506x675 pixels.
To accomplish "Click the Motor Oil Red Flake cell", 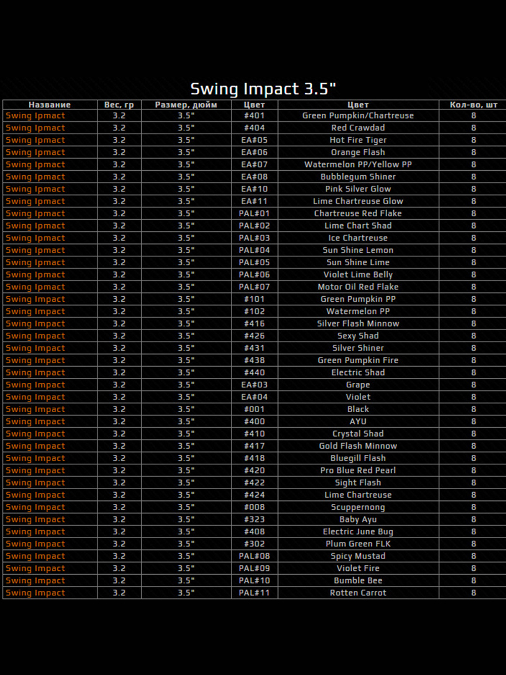I will click(x=358, y=287).
